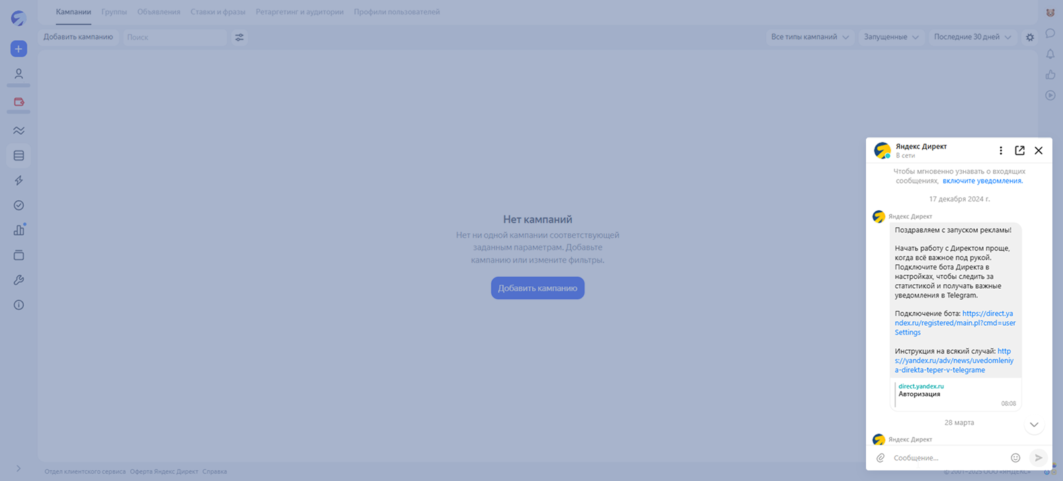Click the Поиск search field
Viewport: 1063px width, 481px height.
tap(175, 38)
